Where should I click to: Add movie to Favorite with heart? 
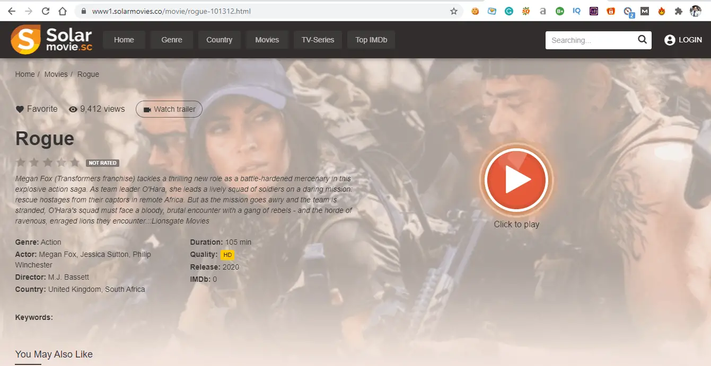coord(37,109)
